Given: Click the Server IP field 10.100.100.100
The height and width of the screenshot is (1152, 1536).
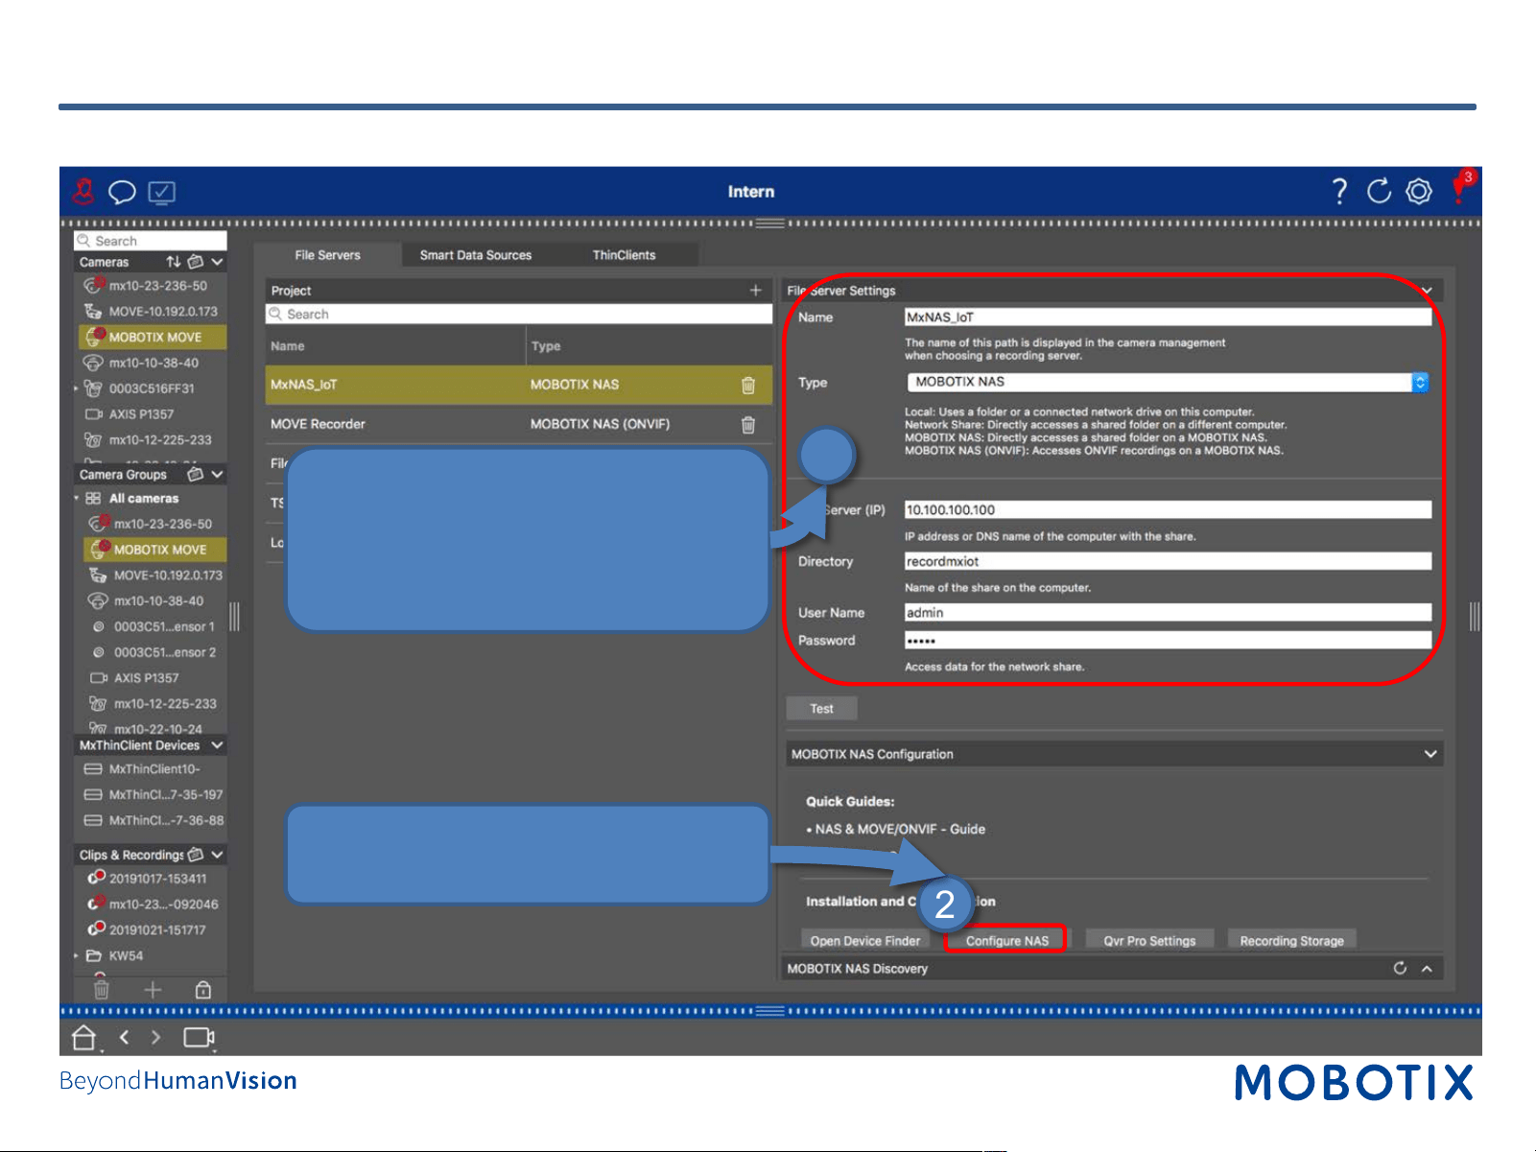Looking at the screenshot, I should [x=1168, y=510].
